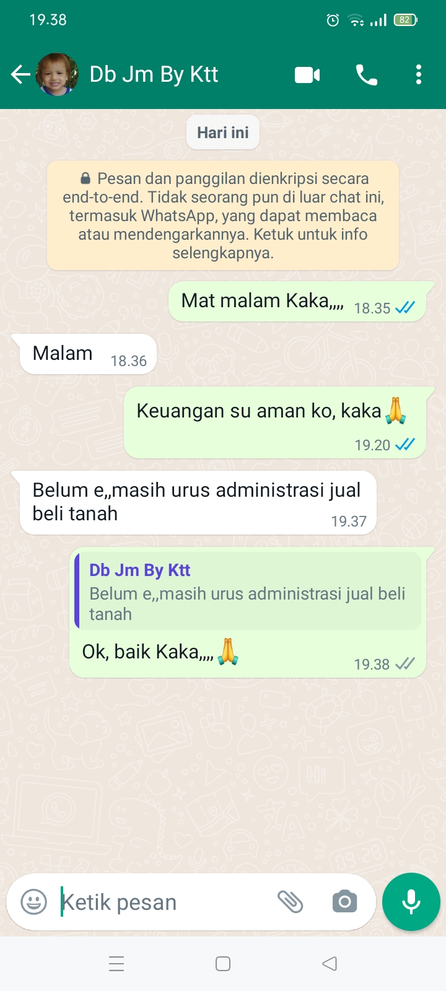Open the emoji picker in the message bar
Image resolution: width=446 pixels, height=991 pixels.
point(34,902)
